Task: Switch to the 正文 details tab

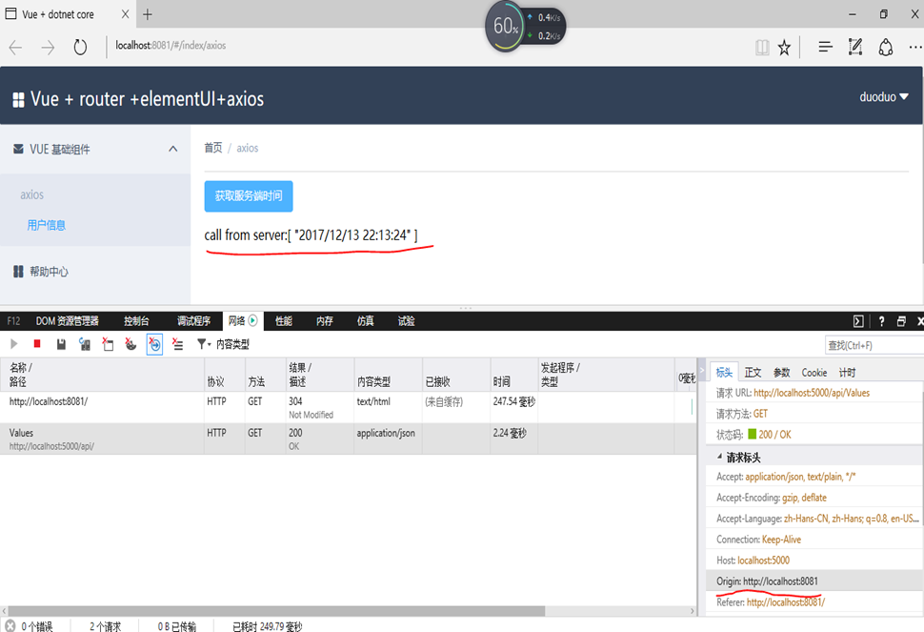Action: (753, 373)
